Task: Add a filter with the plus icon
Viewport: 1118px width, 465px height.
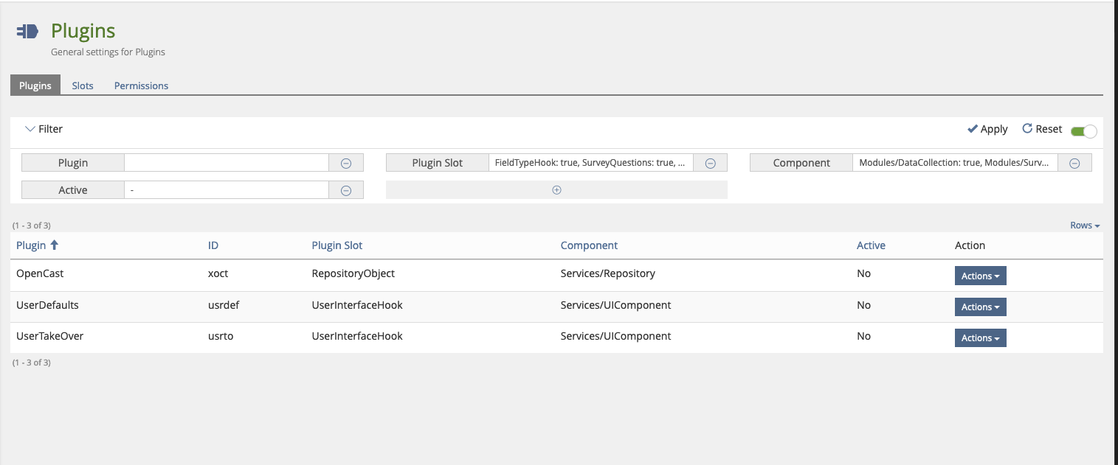Action: [x=556, y=190]
